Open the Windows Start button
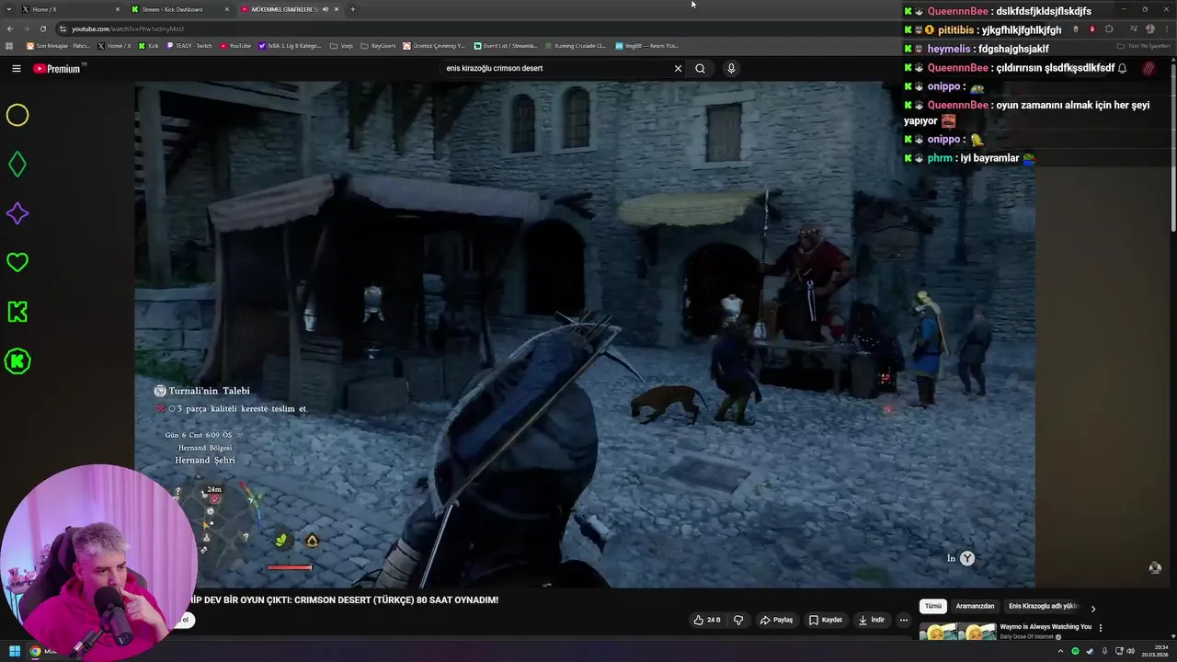The image size is (1177, 662). 15,651
